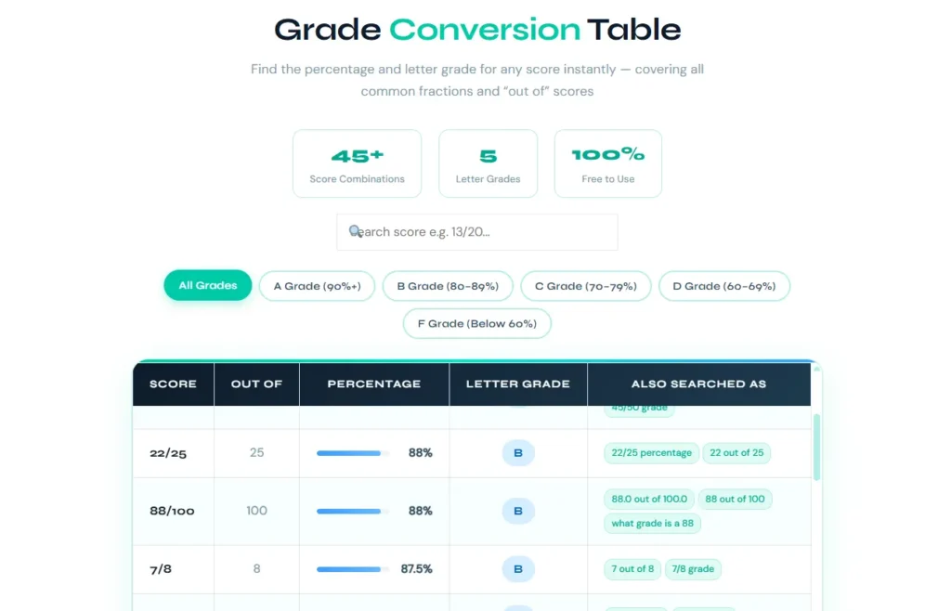Click the 45+ Score Combinations card
Screen dimensions: 951x611
pos(357,163)
